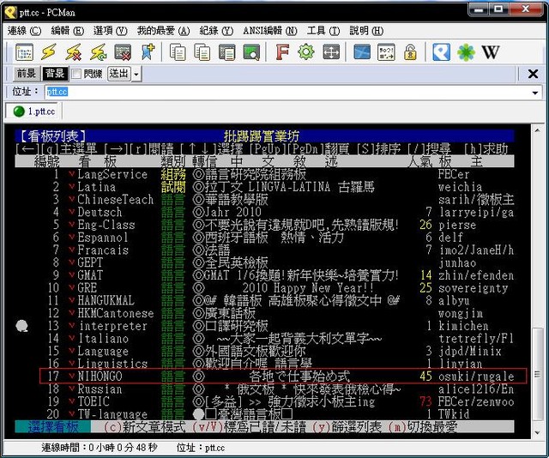Screen dimensions: 549x458
Task: Open the 選項 (V) menu
Action: pyautogui.click(x=111, y=31)
